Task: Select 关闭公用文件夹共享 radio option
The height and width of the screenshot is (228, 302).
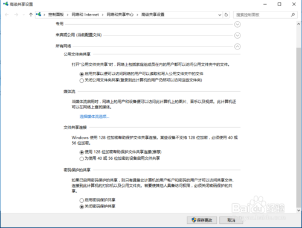Action: (x=82, y=81)
